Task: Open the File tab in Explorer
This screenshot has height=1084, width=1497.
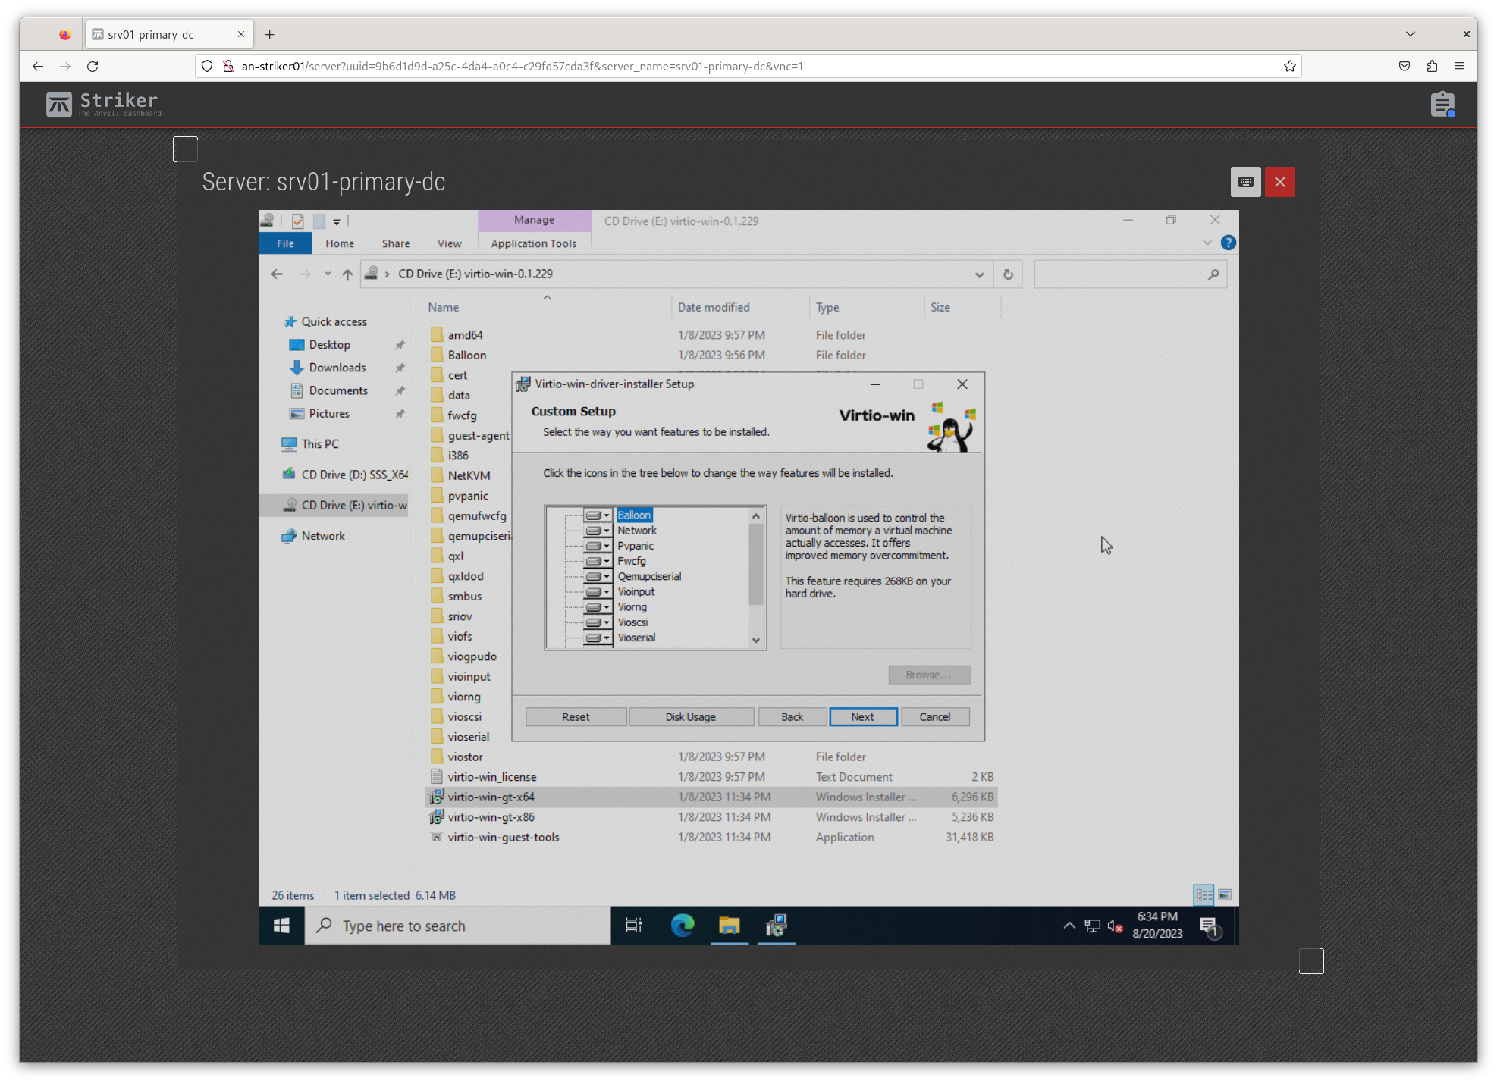Action: coord(285,243)
